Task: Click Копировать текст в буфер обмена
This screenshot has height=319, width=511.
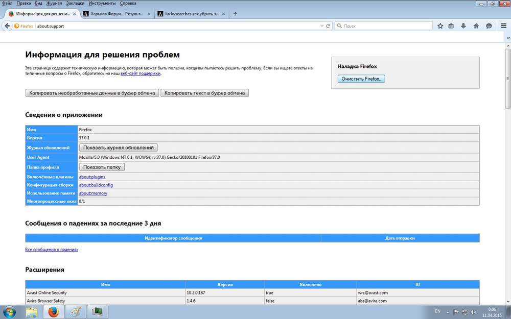Action: [x=205, y=93]
